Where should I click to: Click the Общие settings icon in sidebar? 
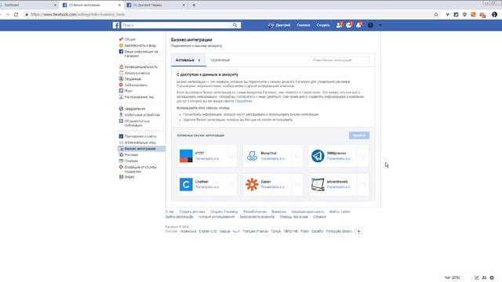point(121,39)
